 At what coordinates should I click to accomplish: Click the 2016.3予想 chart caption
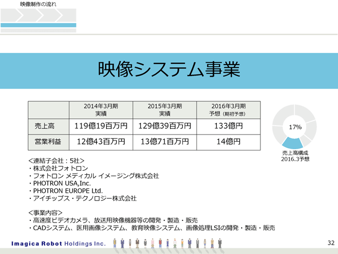coord(295,159)
